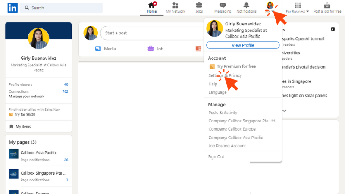Select Settings & Privacy menu item
This screenshot has width=345, height=194.
tap(225, 75)
